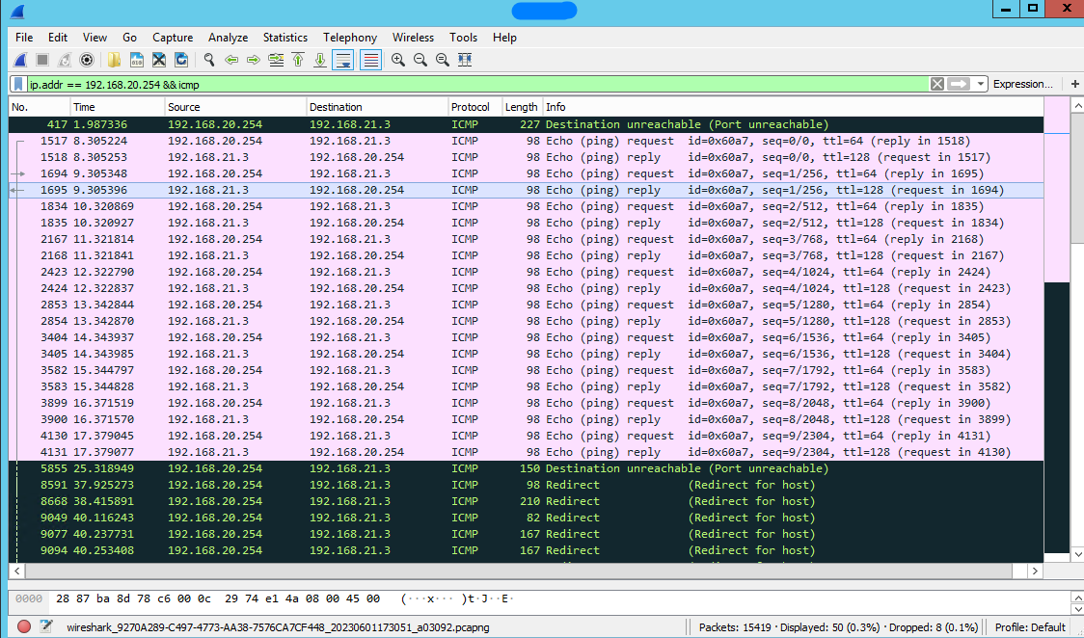Select packet 417 Destination unreachable row
This screenshot has height=638, width=1084.
[x=527, y=124]
